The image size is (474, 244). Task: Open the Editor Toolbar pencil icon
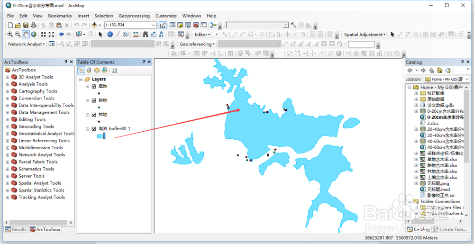[x=162, y=25]
